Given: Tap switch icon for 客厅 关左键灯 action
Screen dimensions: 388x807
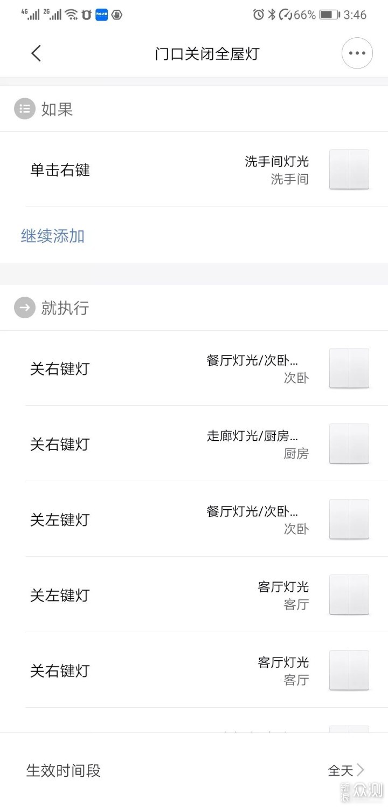Looking at the screenshot, I should [x=349, y=595].
